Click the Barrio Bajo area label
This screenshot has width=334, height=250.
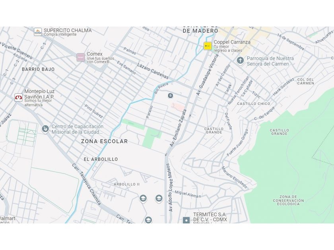[38, 69]
